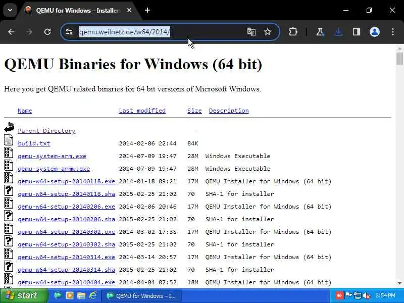Click the address bar URL
Viewport: 404px width, 303px height.
[x=124, y=32]
